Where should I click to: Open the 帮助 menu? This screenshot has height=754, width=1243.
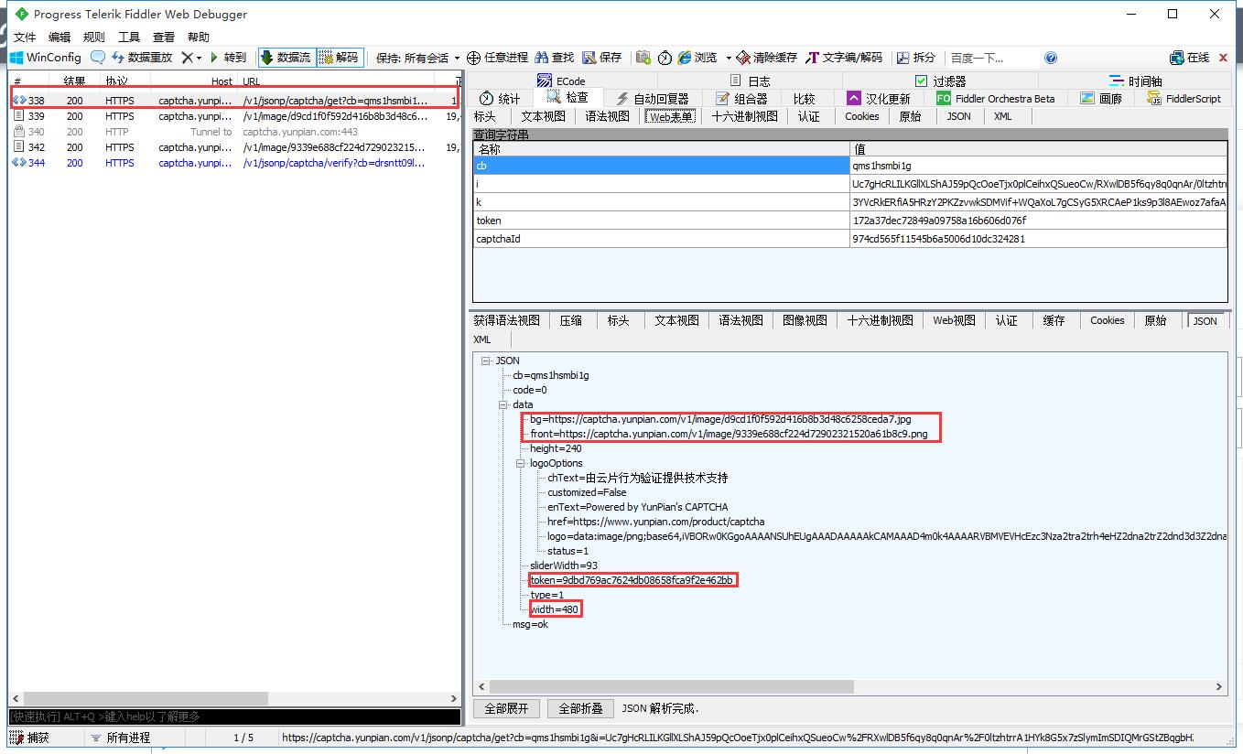(199, 38)
